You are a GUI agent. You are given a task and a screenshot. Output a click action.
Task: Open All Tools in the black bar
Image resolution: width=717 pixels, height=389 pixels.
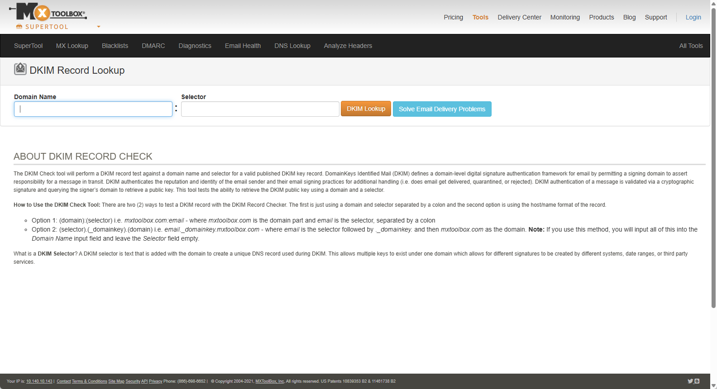(x=691, y=46)
